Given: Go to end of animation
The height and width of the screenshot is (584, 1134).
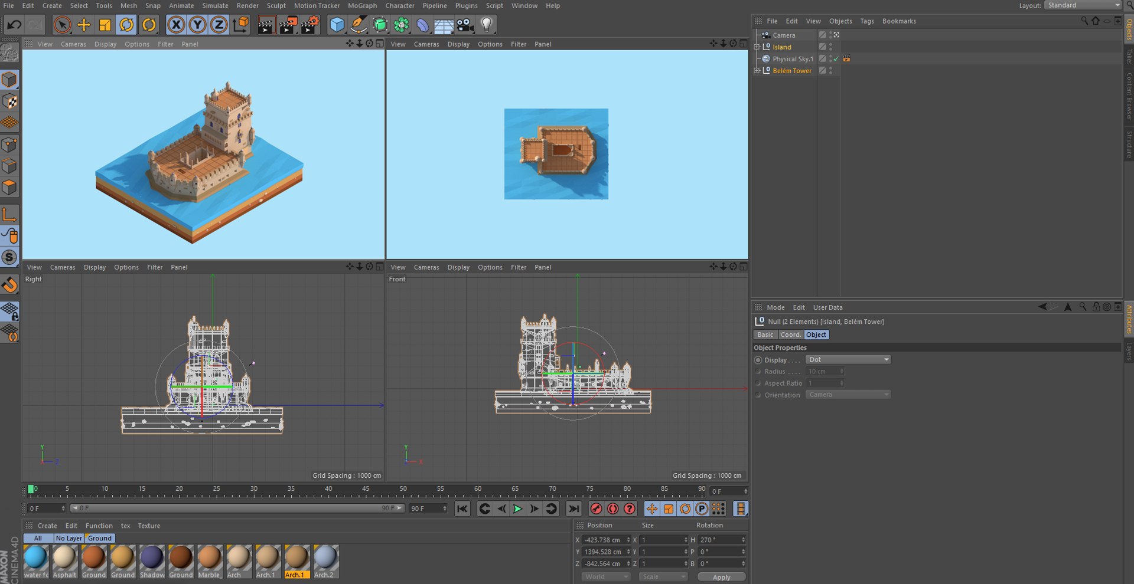Looking at the screenshot, I should coord(573,508).
